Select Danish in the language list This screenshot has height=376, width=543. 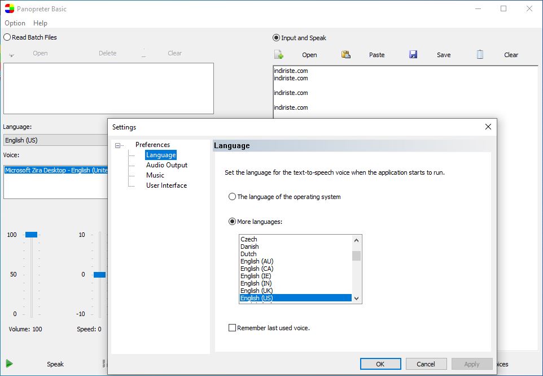point(295,247)
